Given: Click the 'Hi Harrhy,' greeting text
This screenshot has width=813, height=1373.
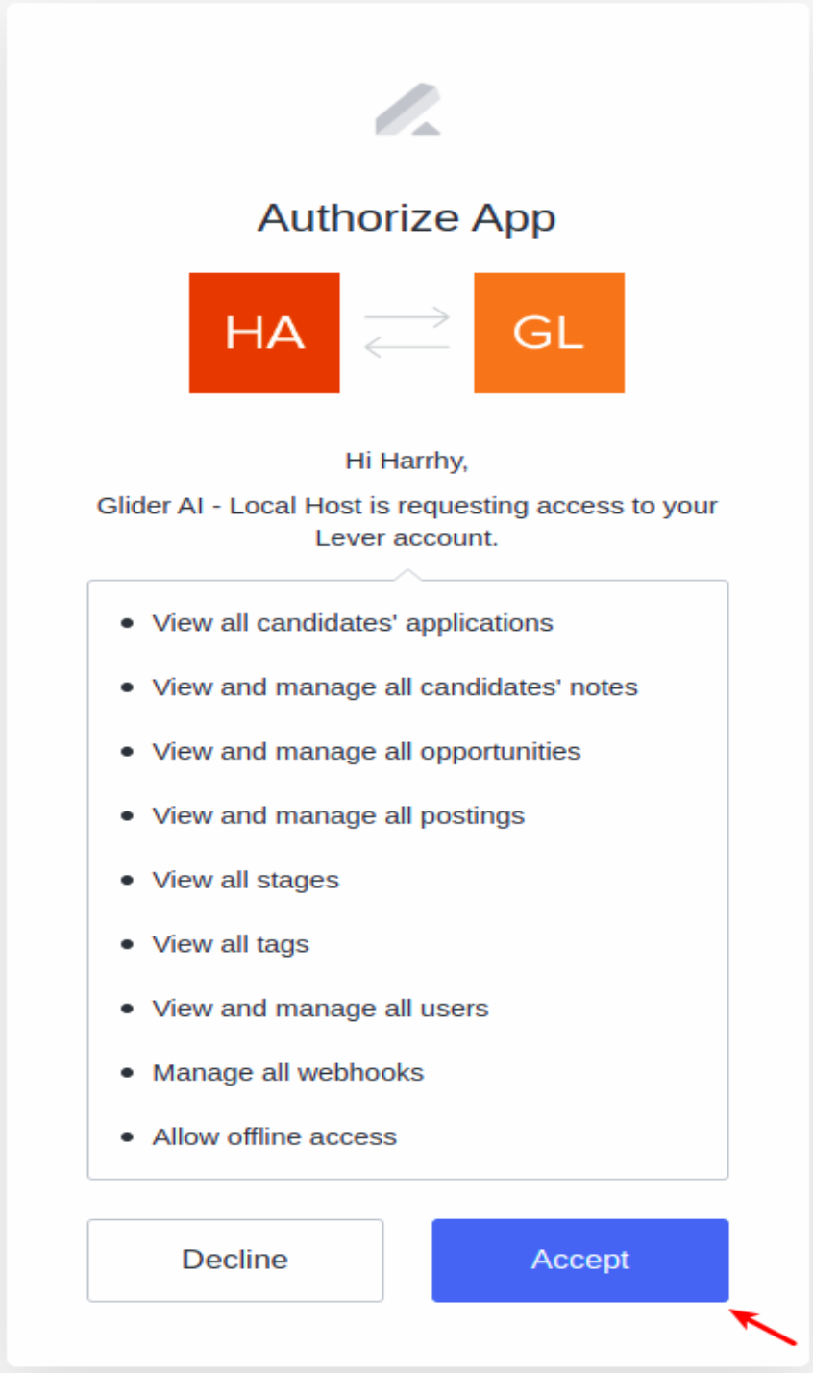Looking at the screenshot, I should [x=406, y=460].
